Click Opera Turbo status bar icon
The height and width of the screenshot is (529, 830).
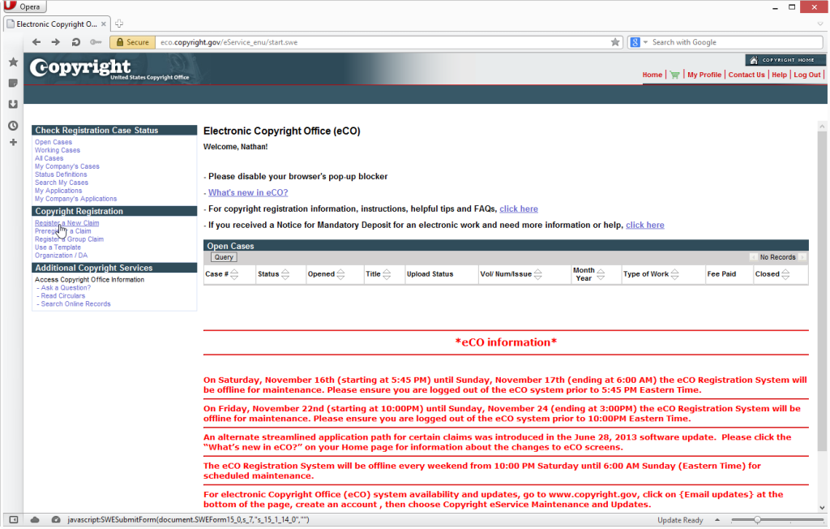(x=56, y=520)
